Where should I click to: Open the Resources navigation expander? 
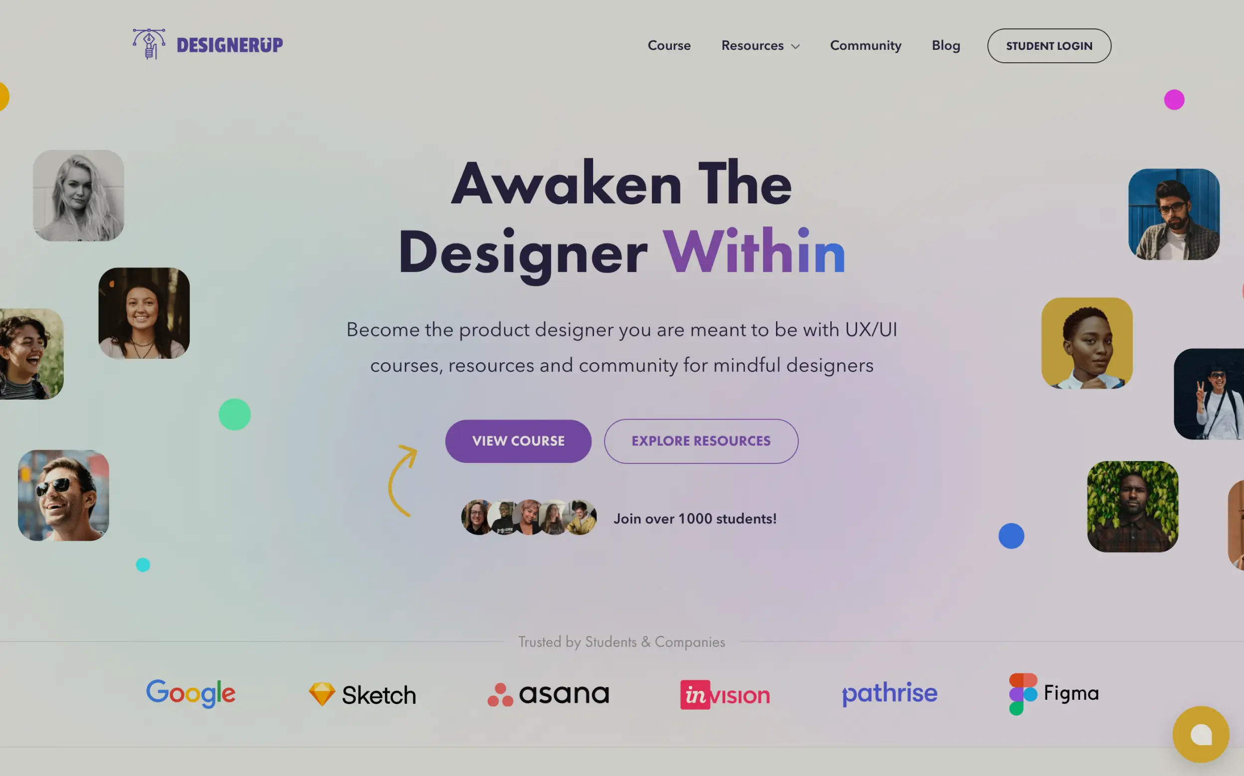point(794,45)
